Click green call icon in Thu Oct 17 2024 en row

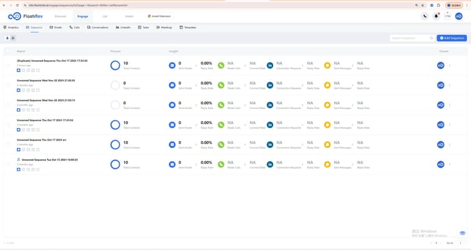coord(221,145)
